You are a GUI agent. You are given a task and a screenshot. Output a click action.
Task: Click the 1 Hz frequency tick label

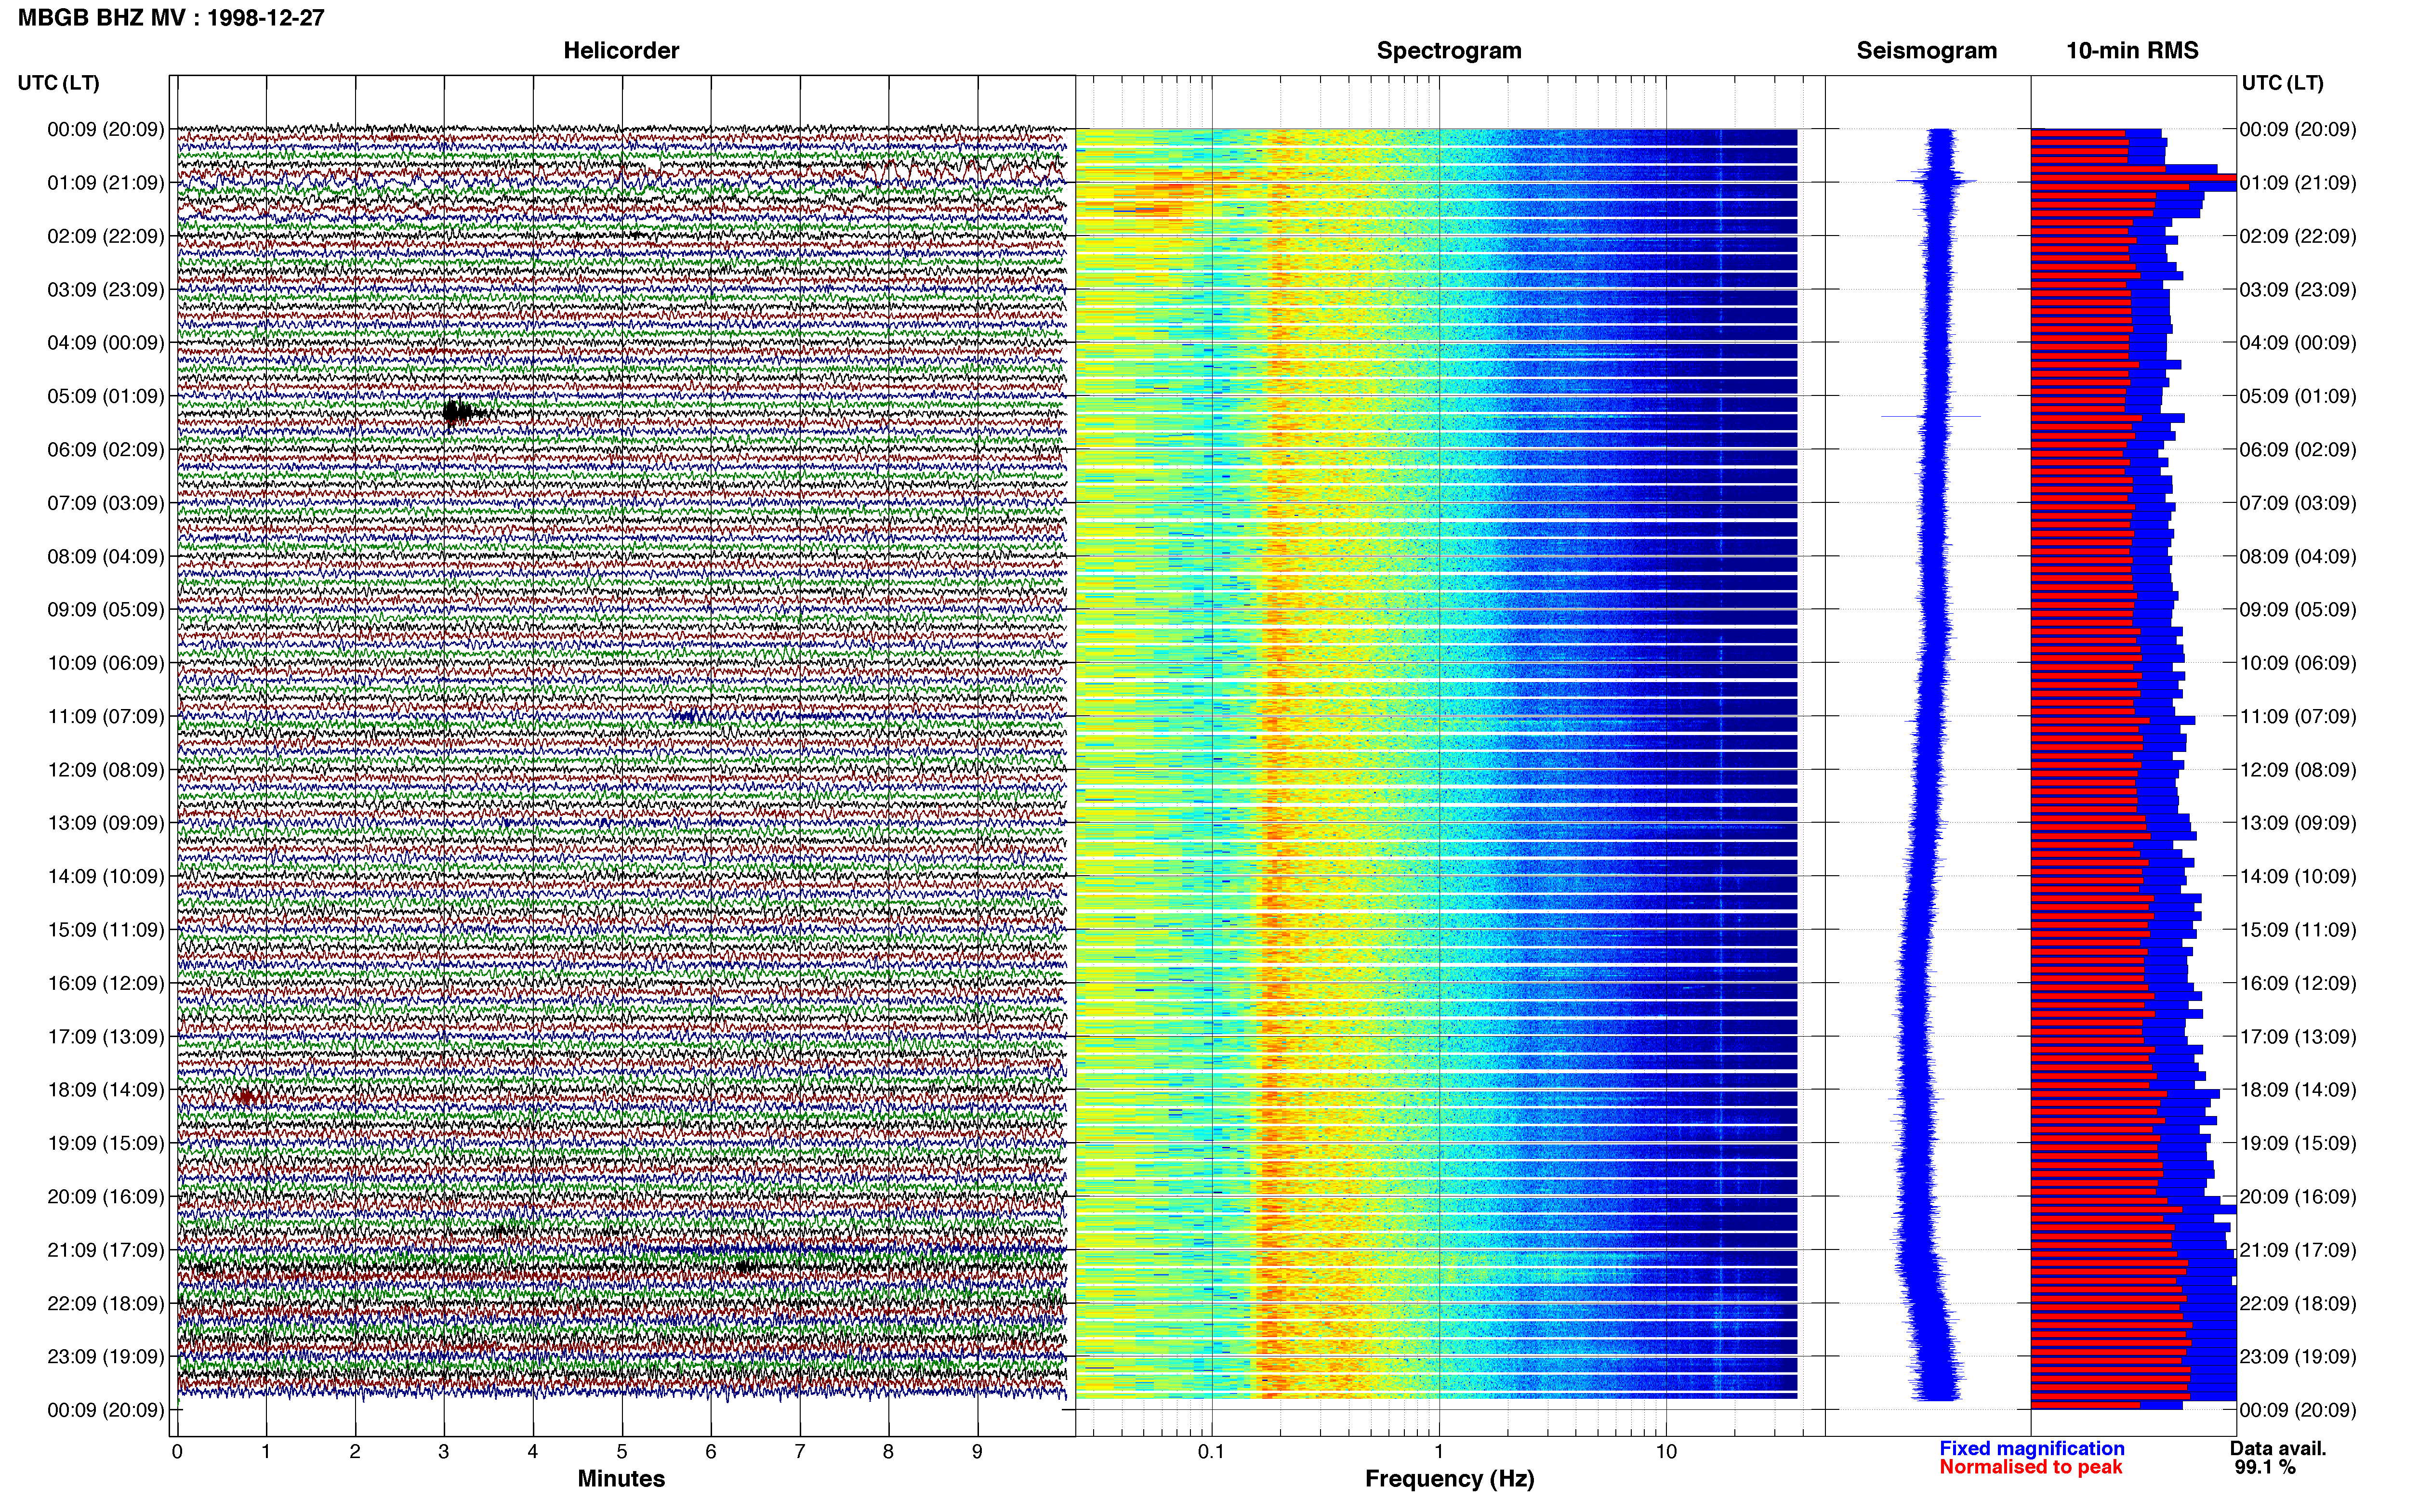[1439, 1452]
